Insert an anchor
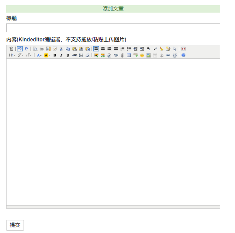This screenshot has width=235, height=233. (x=162, y=55)
